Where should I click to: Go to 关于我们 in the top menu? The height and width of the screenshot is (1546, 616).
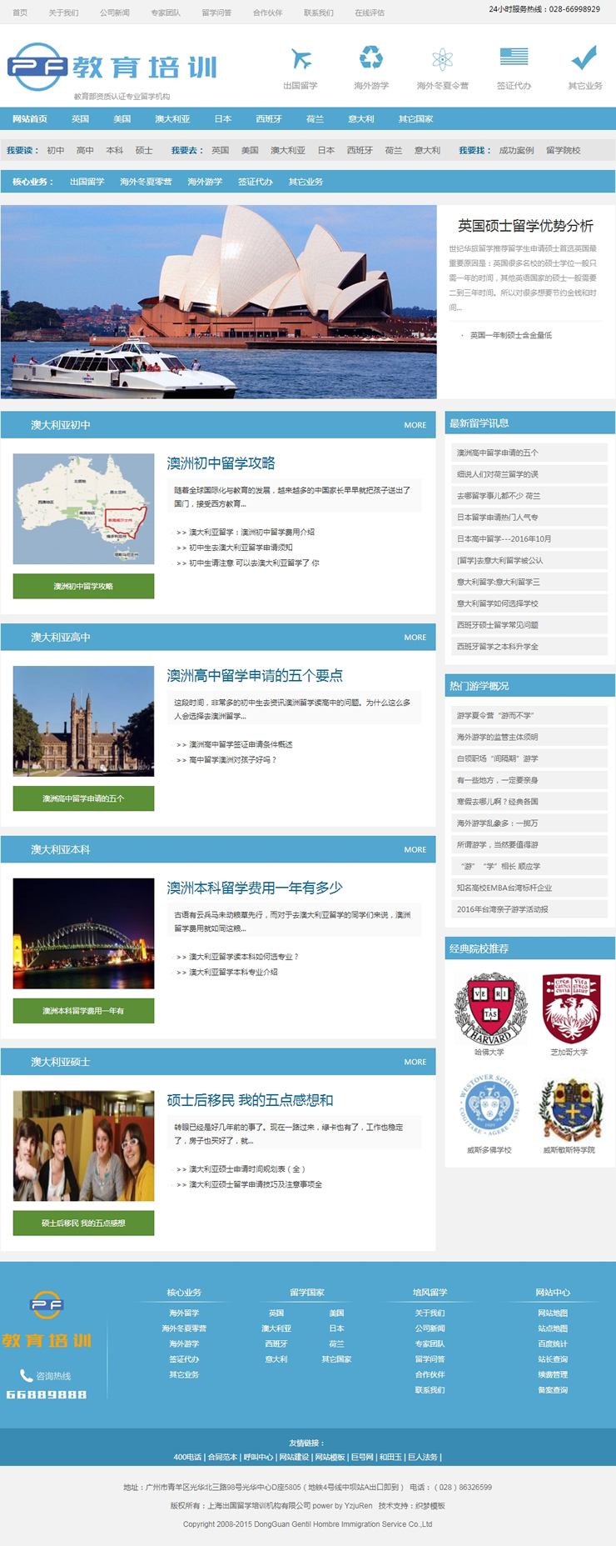63,13
